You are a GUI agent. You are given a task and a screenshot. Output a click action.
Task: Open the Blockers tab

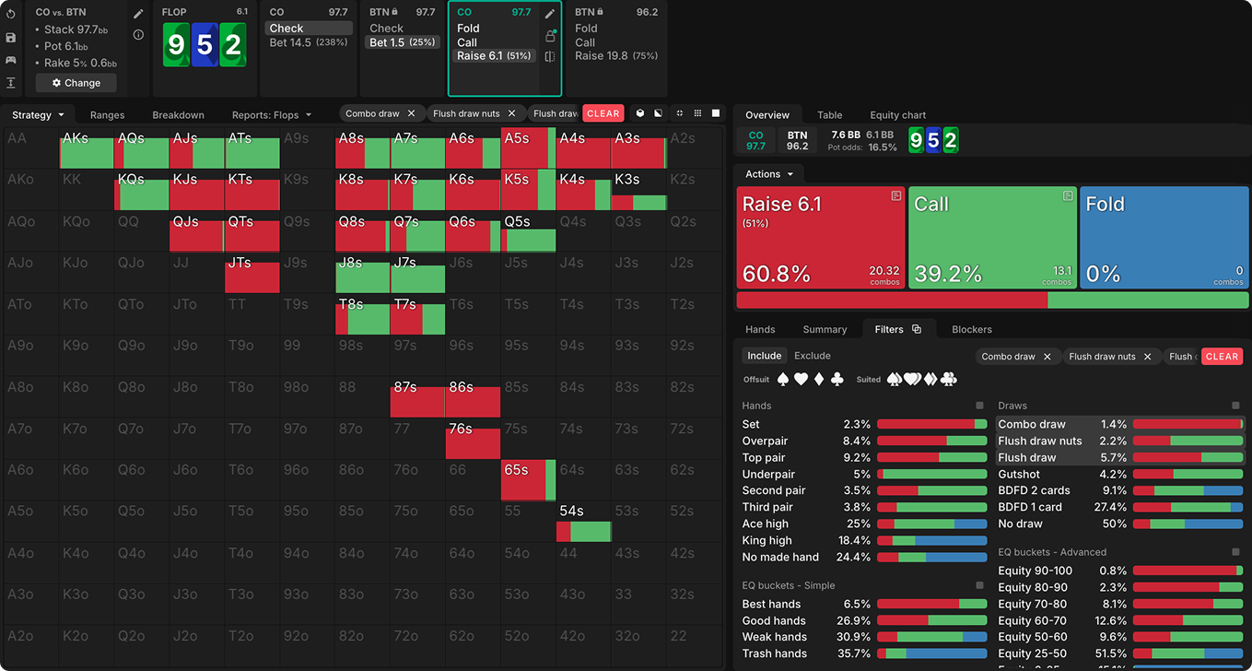[971, 329]
